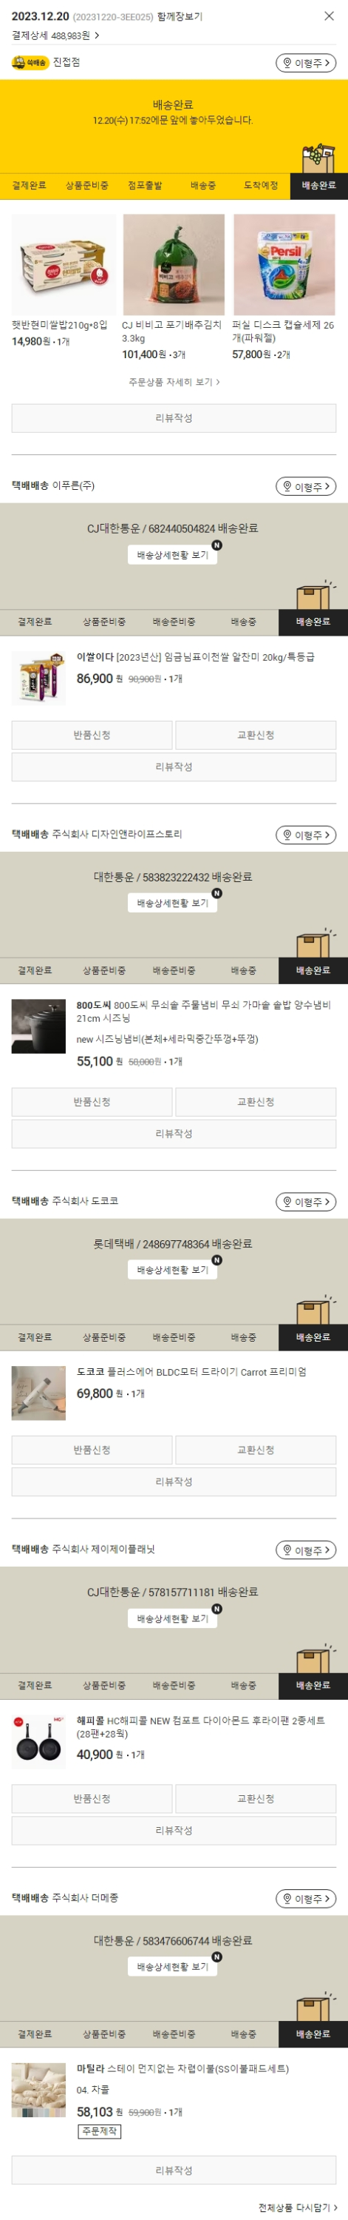Image resolution: width=348 pixels, height=2220 pixels.
Task: Open recipient 이형주 for 도코코 shipment
Action: point(306,1201)
